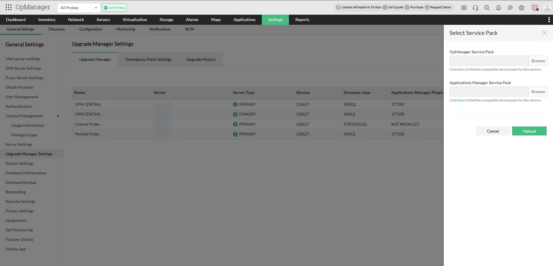This screenshot has width=553, height=266.
Task: Open SMS Server Settings
Action: coord(23,68)
